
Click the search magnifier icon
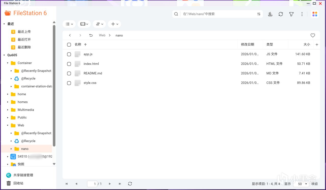click(x=176, y=14)
